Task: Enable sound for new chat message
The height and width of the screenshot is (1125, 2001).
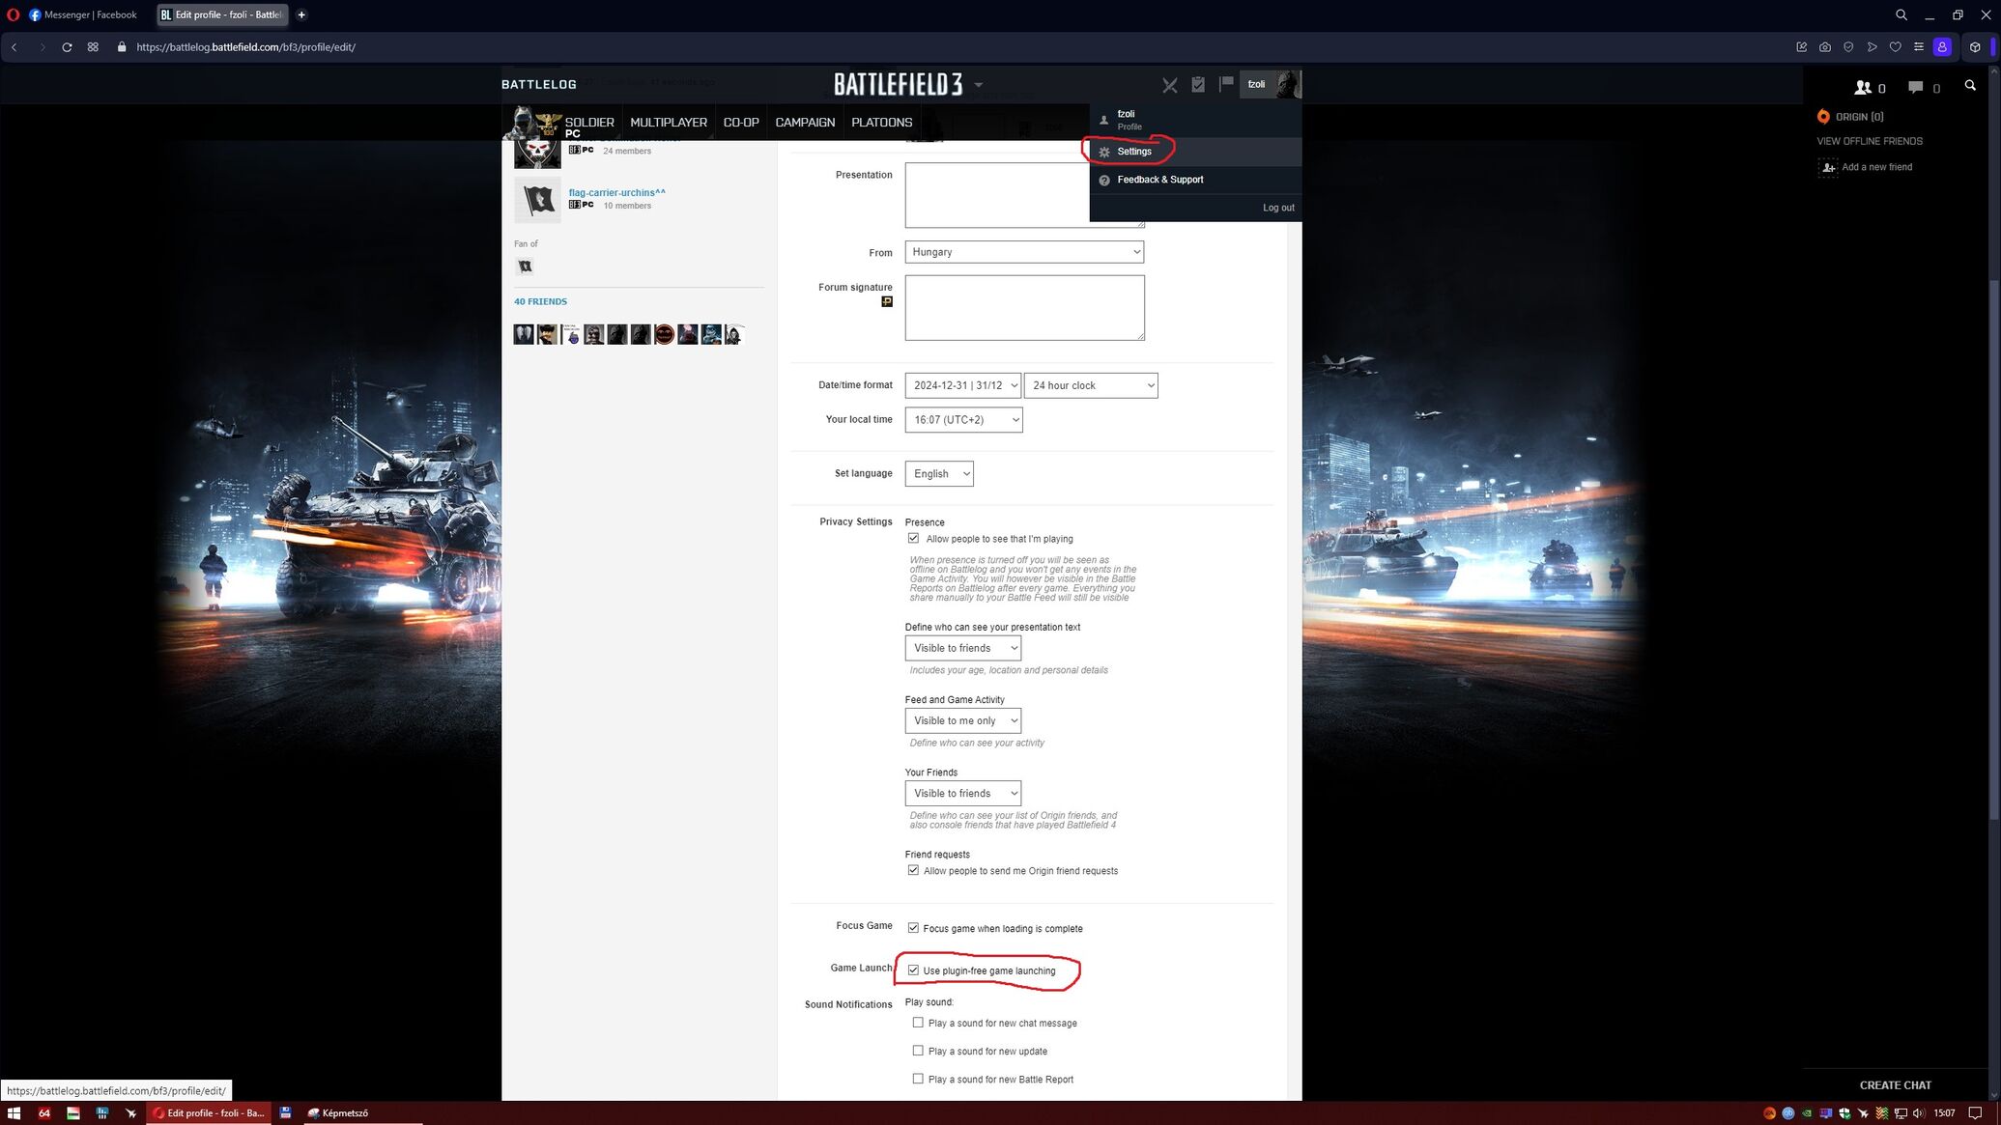Action: 918,1023
